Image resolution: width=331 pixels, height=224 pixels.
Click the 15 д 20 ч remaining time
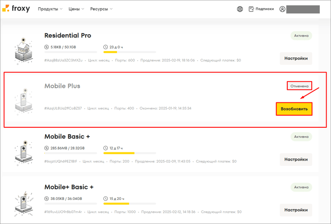(x=117, y=199)
